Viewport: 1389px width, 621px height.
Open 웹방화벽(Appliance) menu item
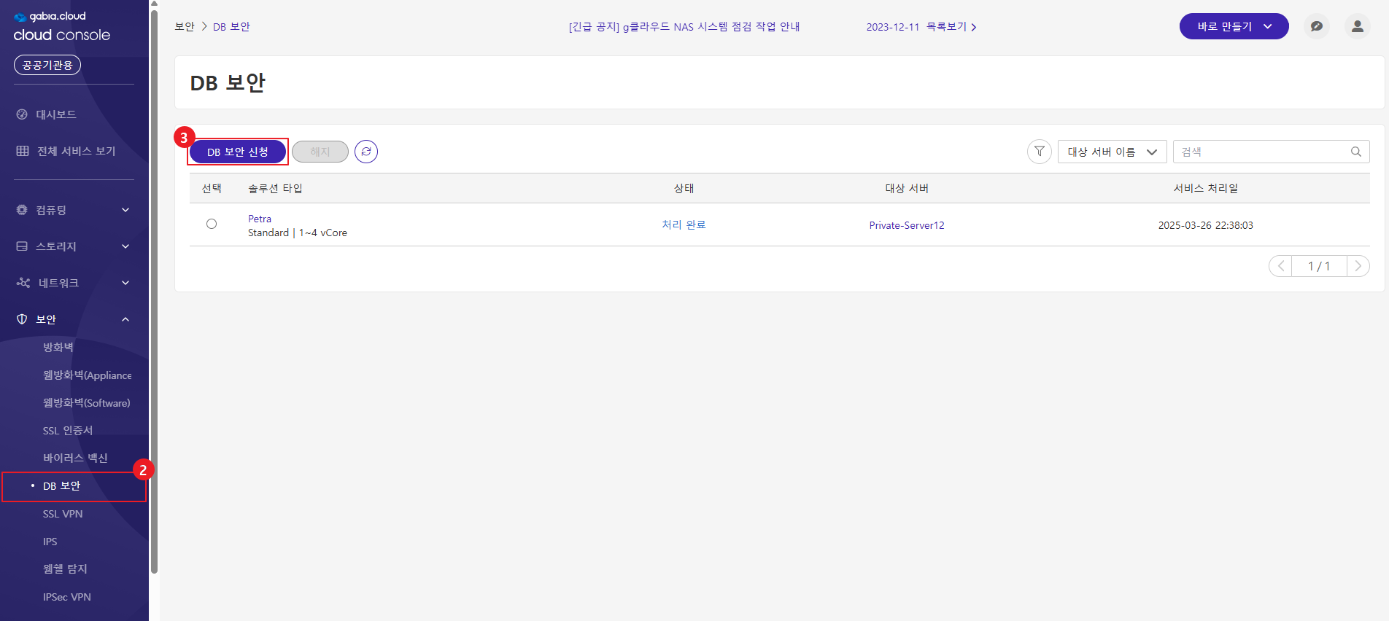point(88,375)
